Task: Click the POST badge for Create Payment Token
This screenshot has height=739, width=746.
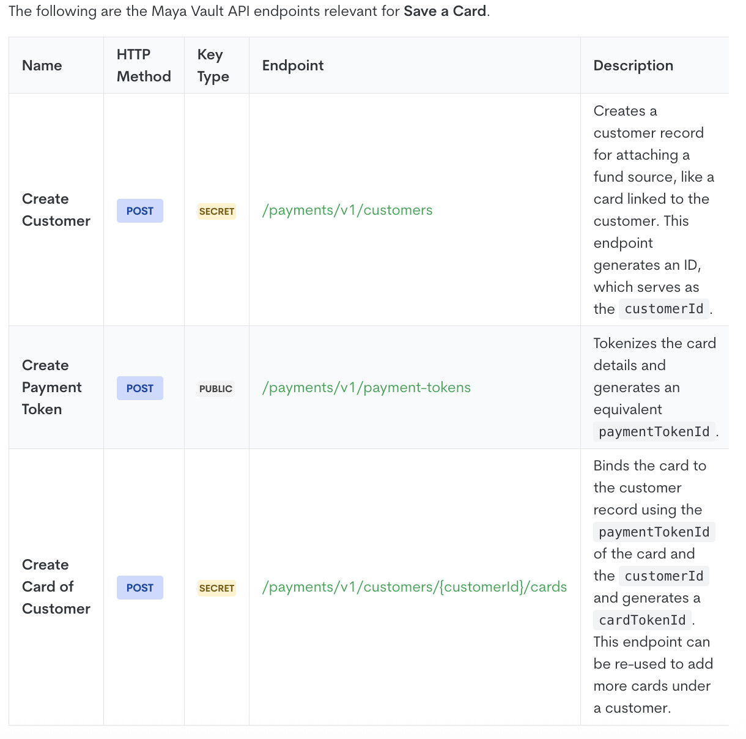Action: coord(140,388)
